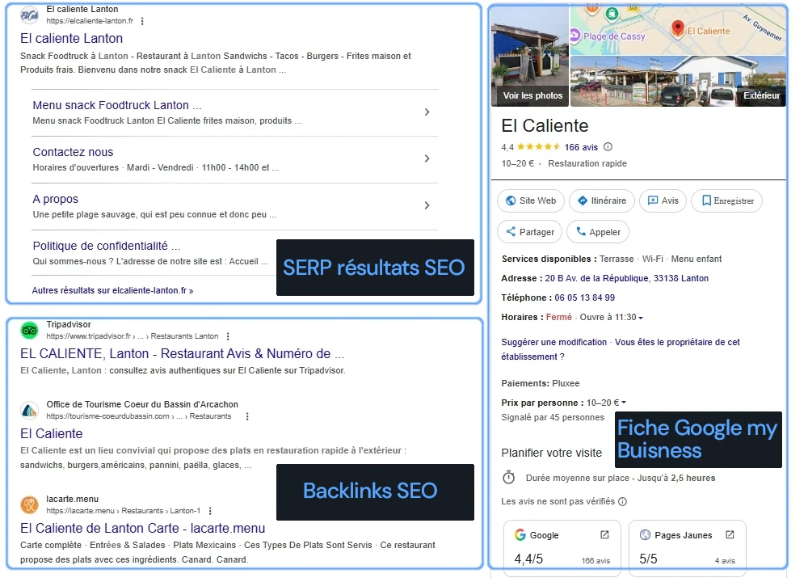808x578 pixels.
Task: Open the Avis reviews icon button
Action: 653,200
